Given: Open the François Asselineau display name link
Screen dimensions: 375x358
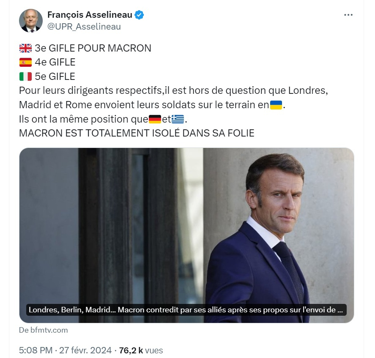Looking at the screenshot, I should point(90,15).
